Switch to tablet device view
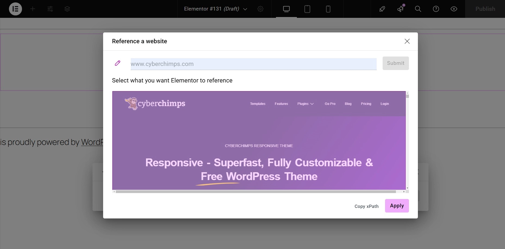The width and height of the screenshot is (505, 249). (307, 9)
